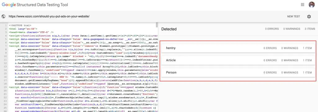Click code line 2 html lang tag
The height and width of the screenshot is (112, 318).
(x=23, y=29)
